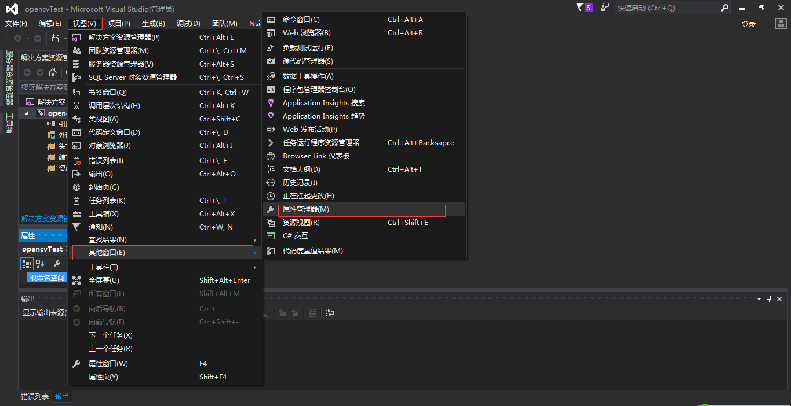Click the Visual Studio logo icon top-left

(12, 8)
